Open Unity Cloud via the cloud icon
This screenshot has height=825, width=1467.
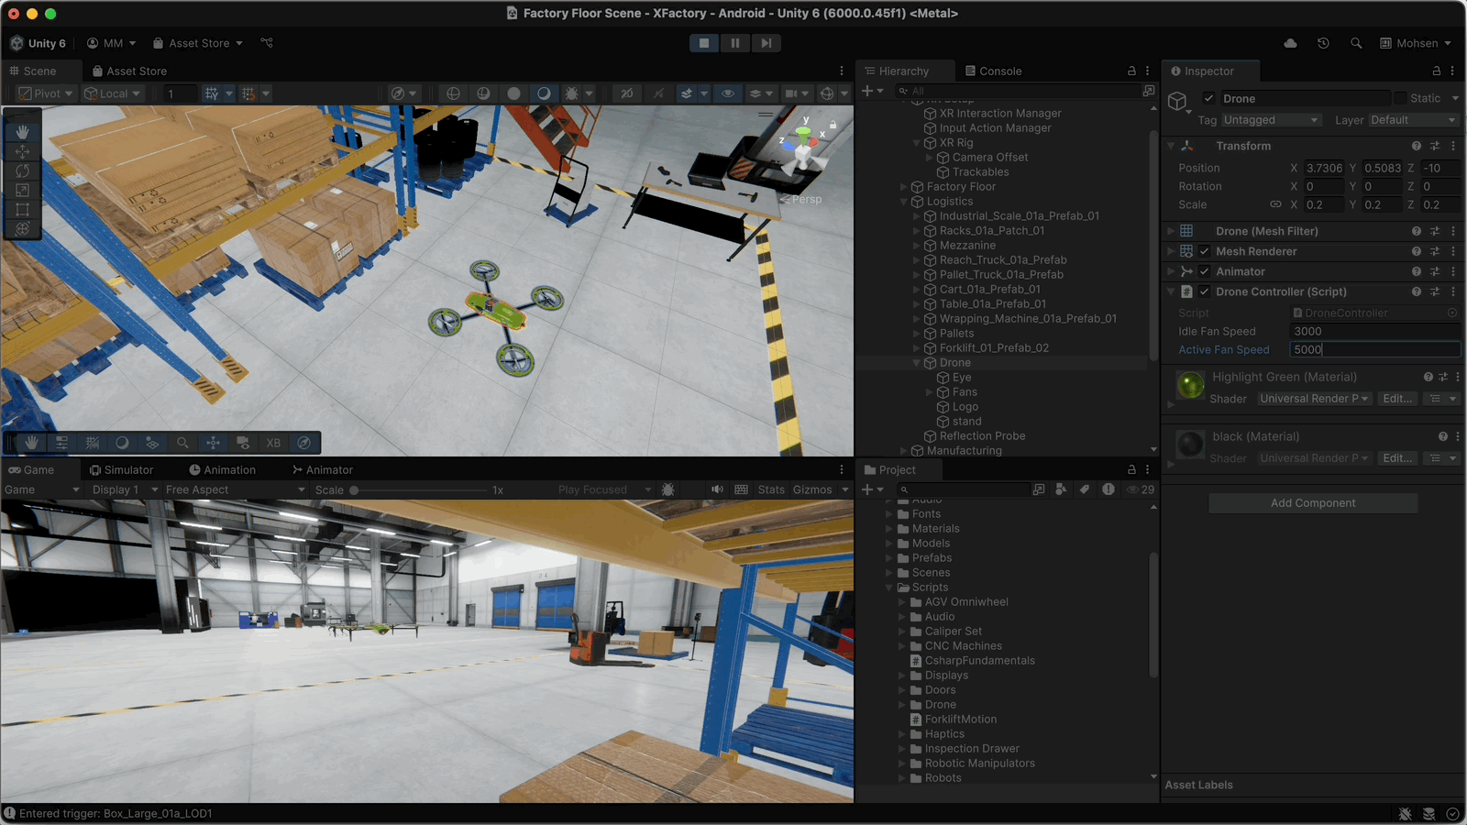1290,43
